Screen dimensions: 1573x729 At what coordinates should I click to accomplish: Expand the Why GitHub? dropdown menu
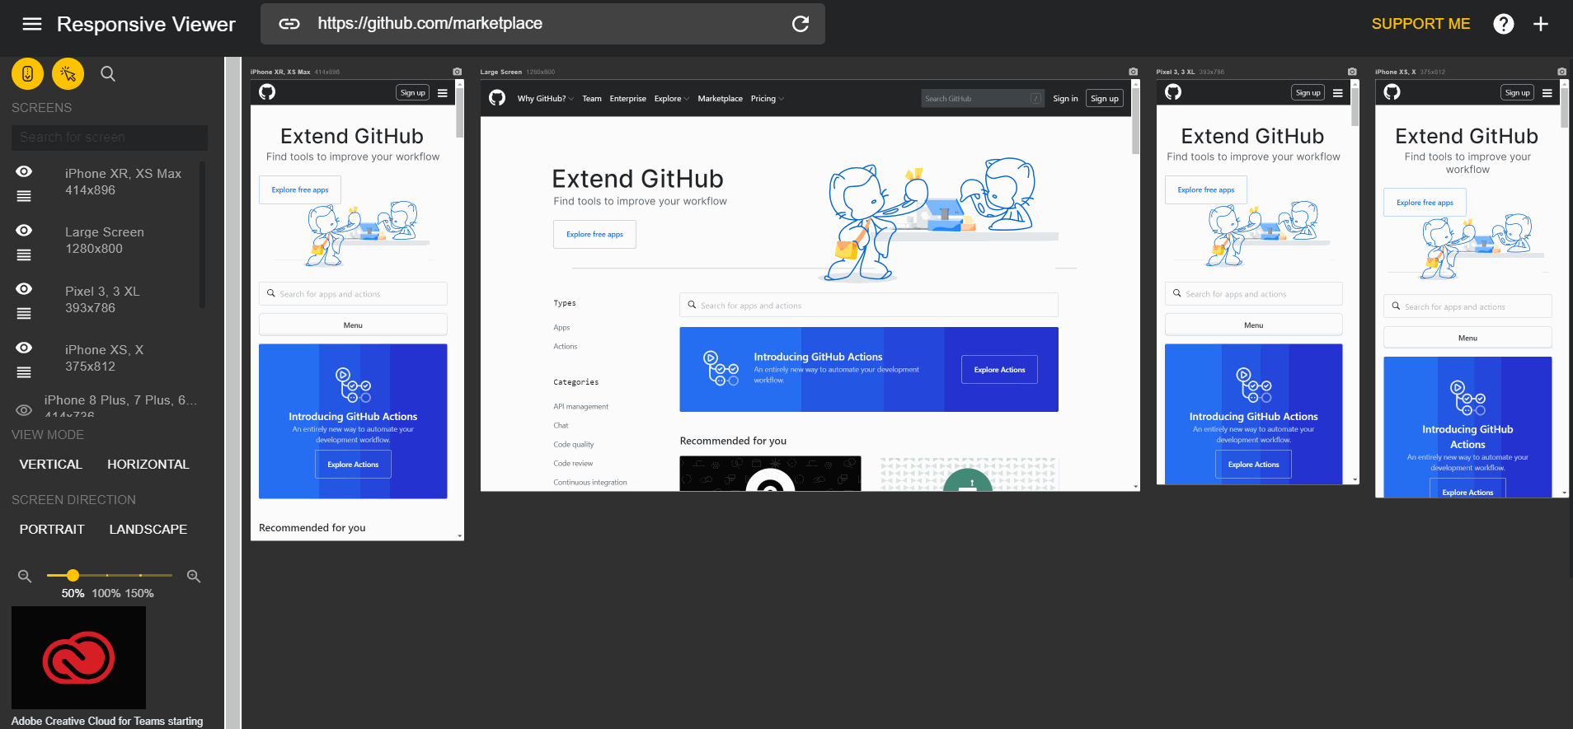click(x=545, y=99)
